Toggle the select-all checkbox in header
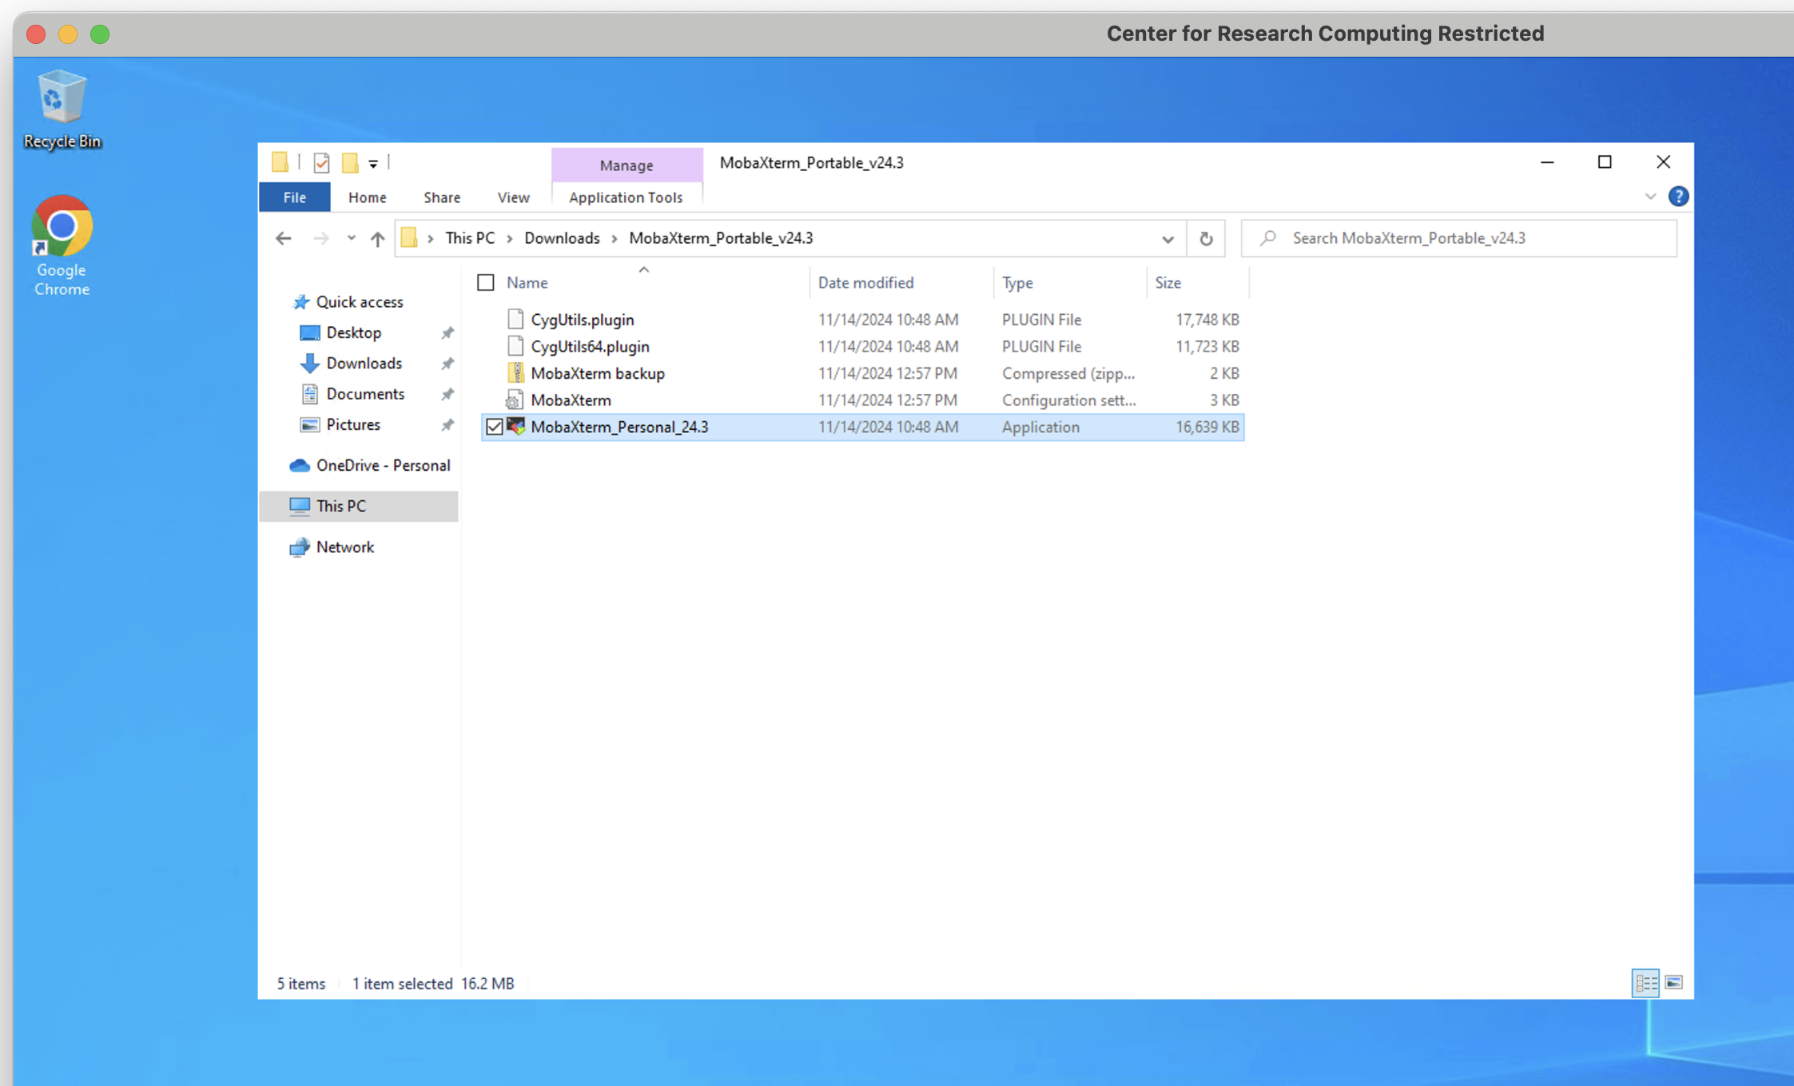The width and height of the screenshot is (1794, 1086). 486,283
